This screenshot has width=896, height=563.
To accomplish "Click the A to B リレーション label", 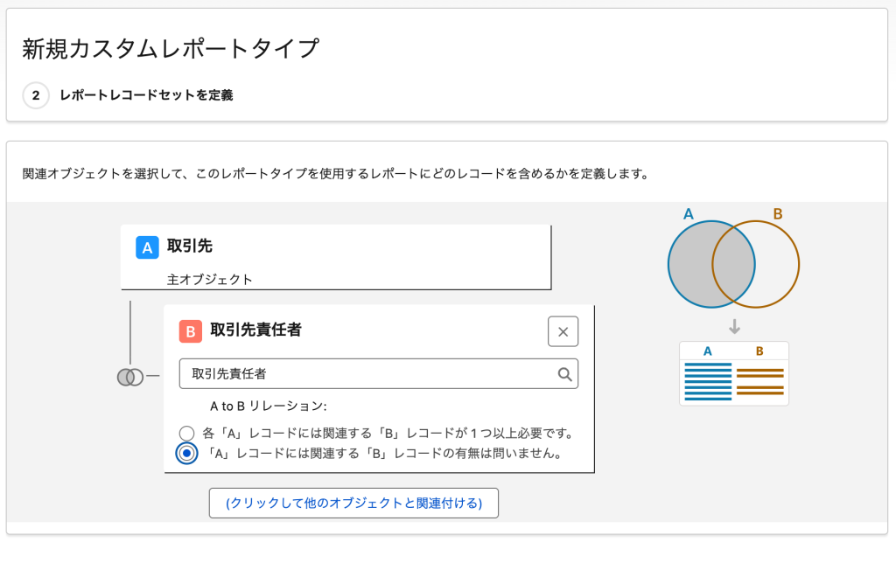I will point(268,407).
